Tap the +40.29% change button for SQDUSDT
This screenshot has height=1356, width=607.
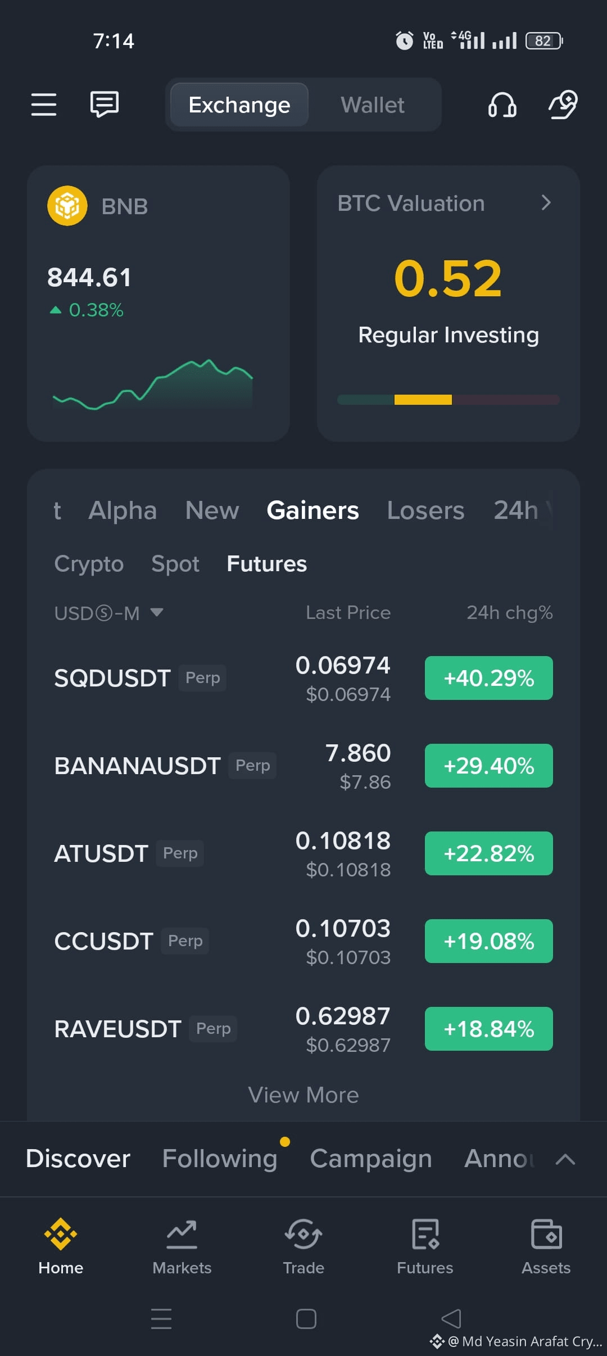click(x=489, y=678)
